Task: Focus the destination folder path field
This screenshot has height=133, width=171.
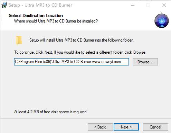Action: coord(72,62)
